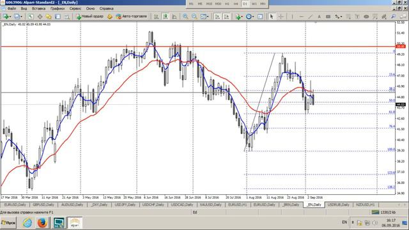The width and height of the screenshot is (409, 230).
Task: Open the indicators list icon
Action: tap(238, 17)
